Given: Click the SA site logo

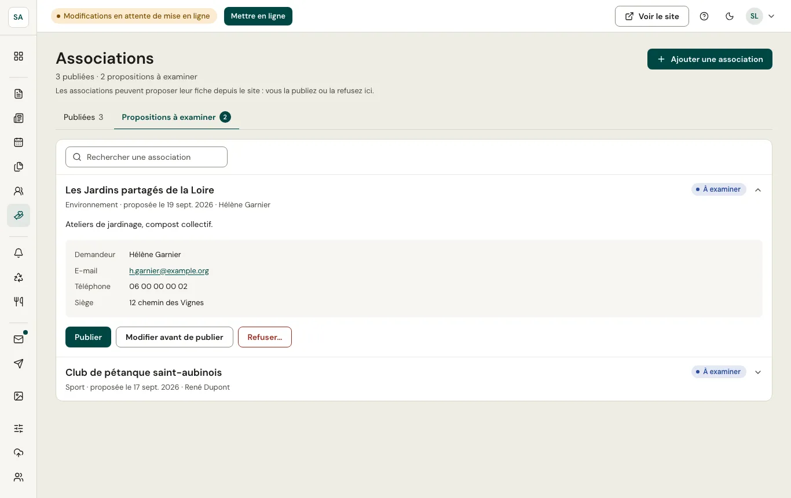Looking at the screenshot, I should [x=19, y=17].
